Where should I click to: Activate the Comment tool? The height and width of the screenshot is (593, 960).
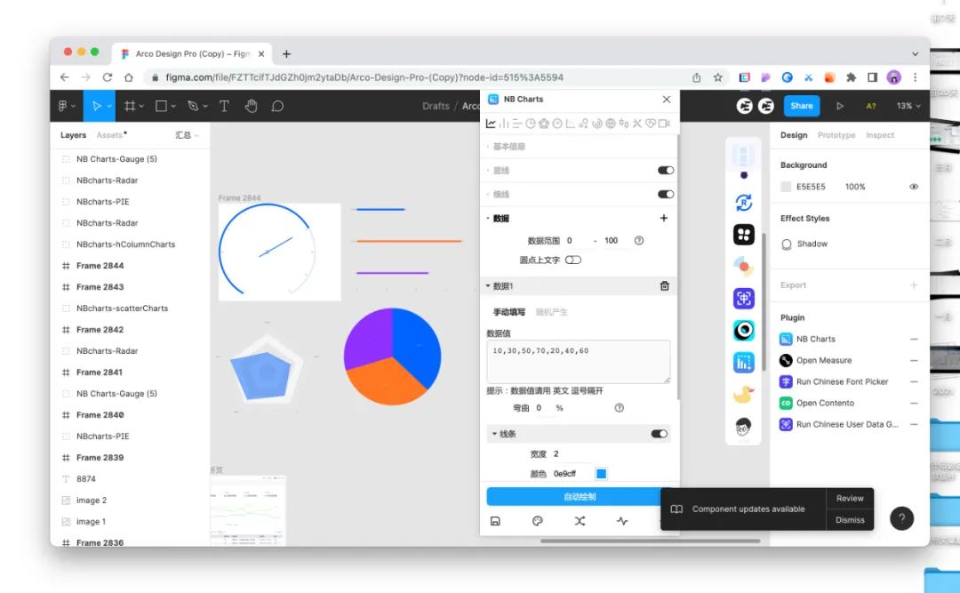[277, 106]
